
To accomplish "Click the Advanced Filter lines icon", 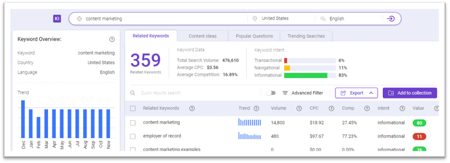I will tap(285, 93).
